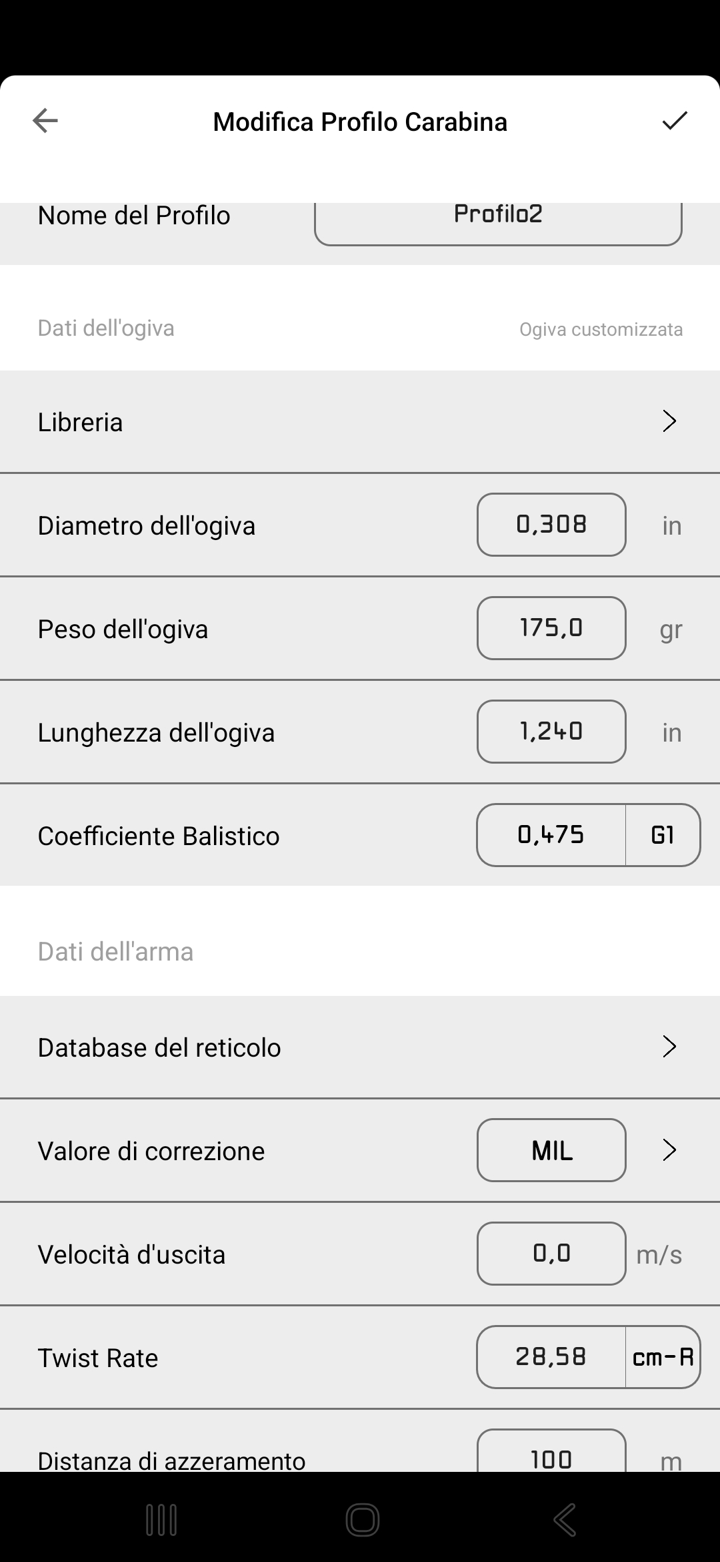The width and height of the screenshot is (720, 1562).
Task: Edit Diametro dell'ogiva value 0,308
Action: tap(551, 525)
